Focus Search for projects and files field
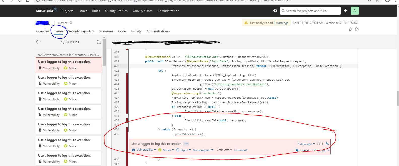The width and height of the screenshot is (399, 166). coord(310,11)
